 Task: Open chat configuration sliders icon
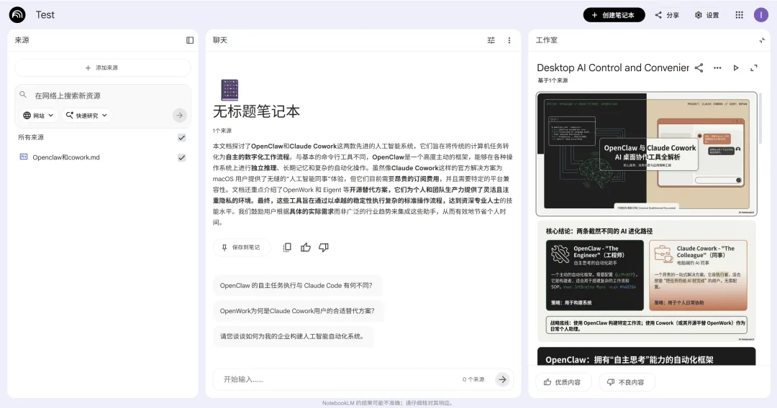click(x=491, y=40)
